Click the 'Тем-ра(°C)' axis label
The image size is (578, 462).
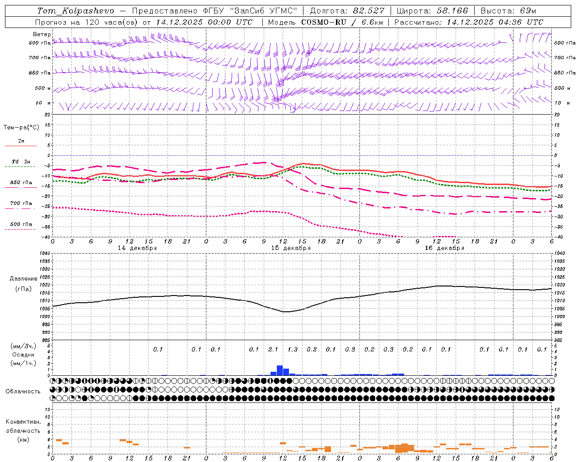point(21,128)
